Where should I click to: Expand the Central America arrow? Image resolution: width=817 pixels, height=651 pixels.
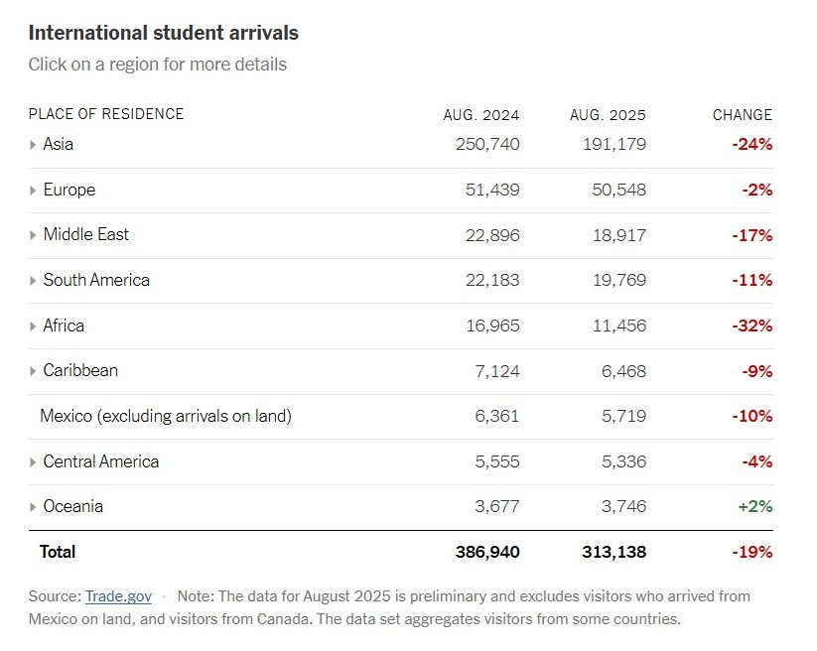[33, 462]
